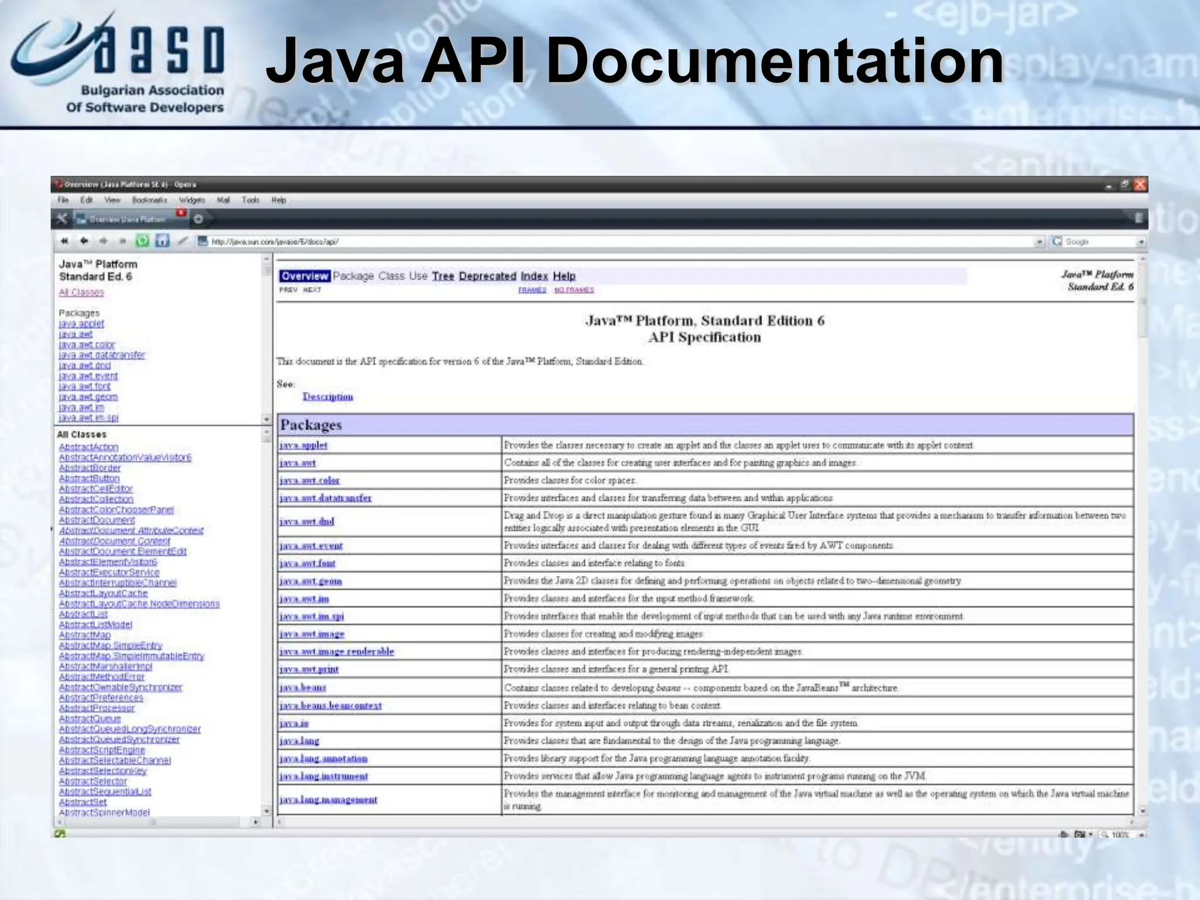Image resolution: width=1200 pixels, height=900 pixels.
Task: Open a new tab with plus icon
Action: [199, 219]
